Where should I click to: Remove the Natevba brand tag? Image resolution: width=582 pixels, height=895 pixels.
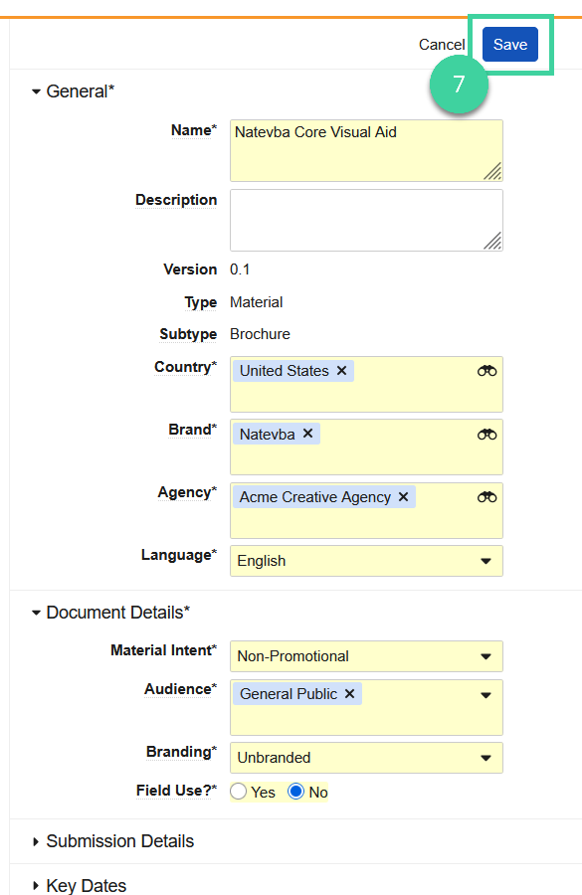click(305, 433)
